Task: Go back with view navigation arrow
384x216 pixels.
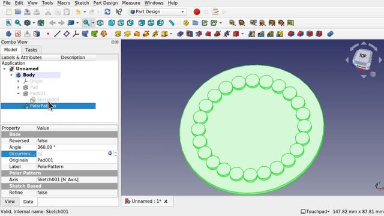Action: [52, 23]
